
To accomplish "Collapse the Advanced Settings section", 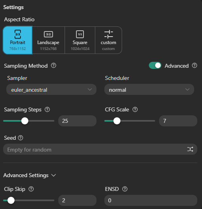I will pos(30,175).
